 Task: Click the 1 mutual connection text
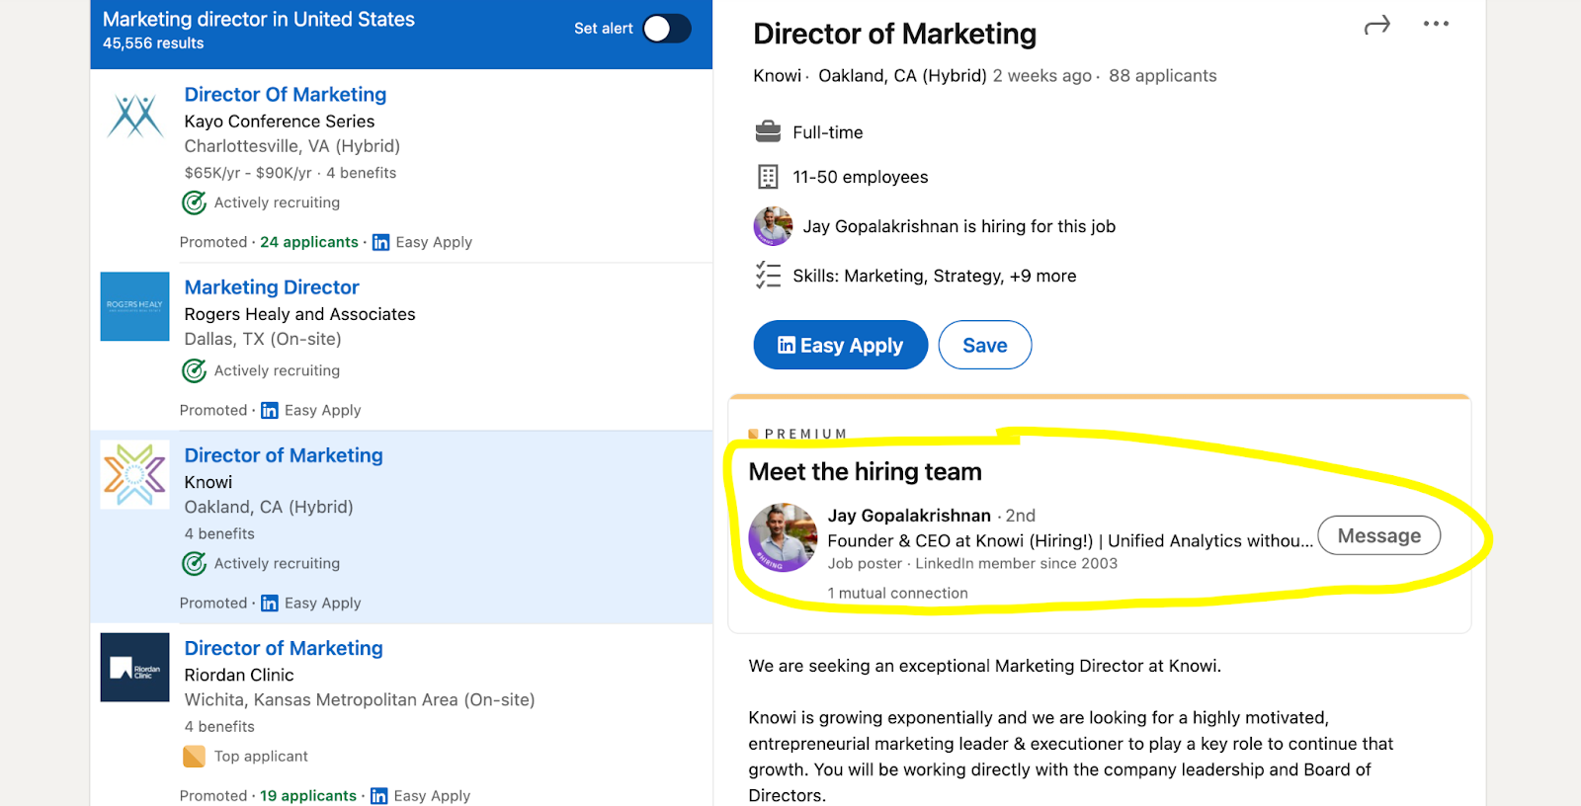click(898, 594)
